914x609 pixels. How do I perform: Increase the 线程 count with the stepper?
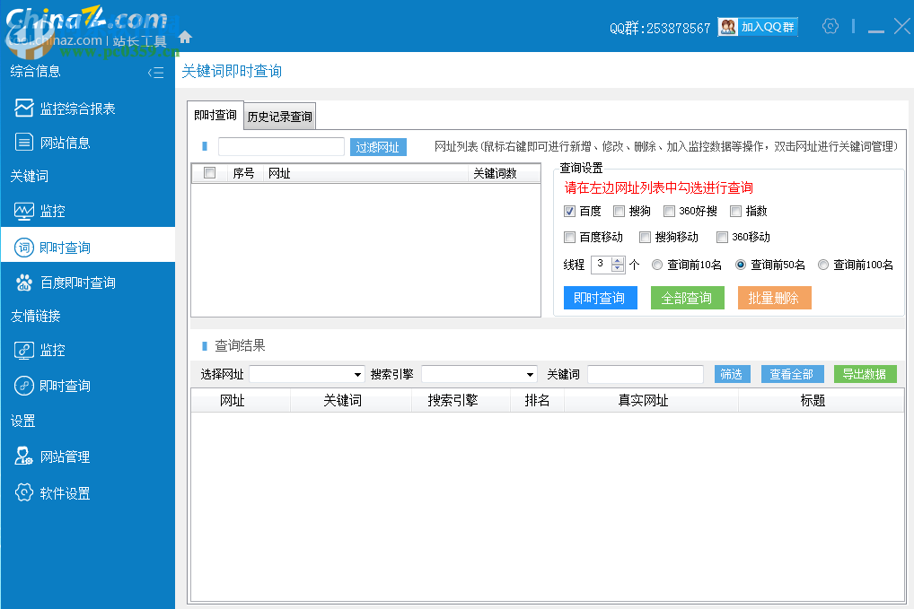[619, 260]
